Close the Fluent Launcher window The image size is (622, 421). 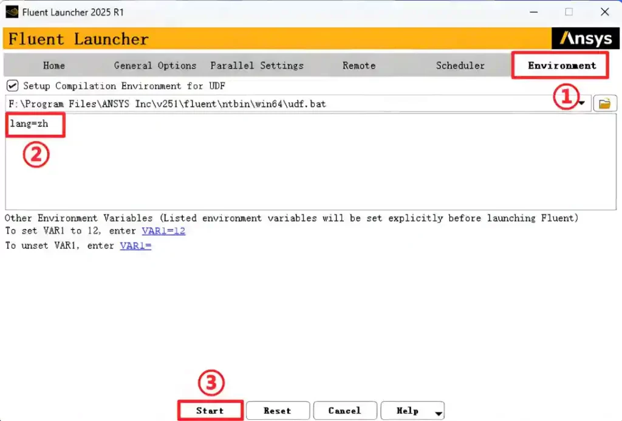[604, 12]
